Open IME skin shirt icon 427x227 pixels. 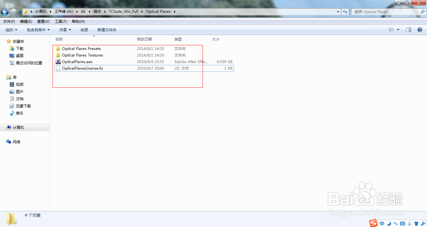point(416,224)
